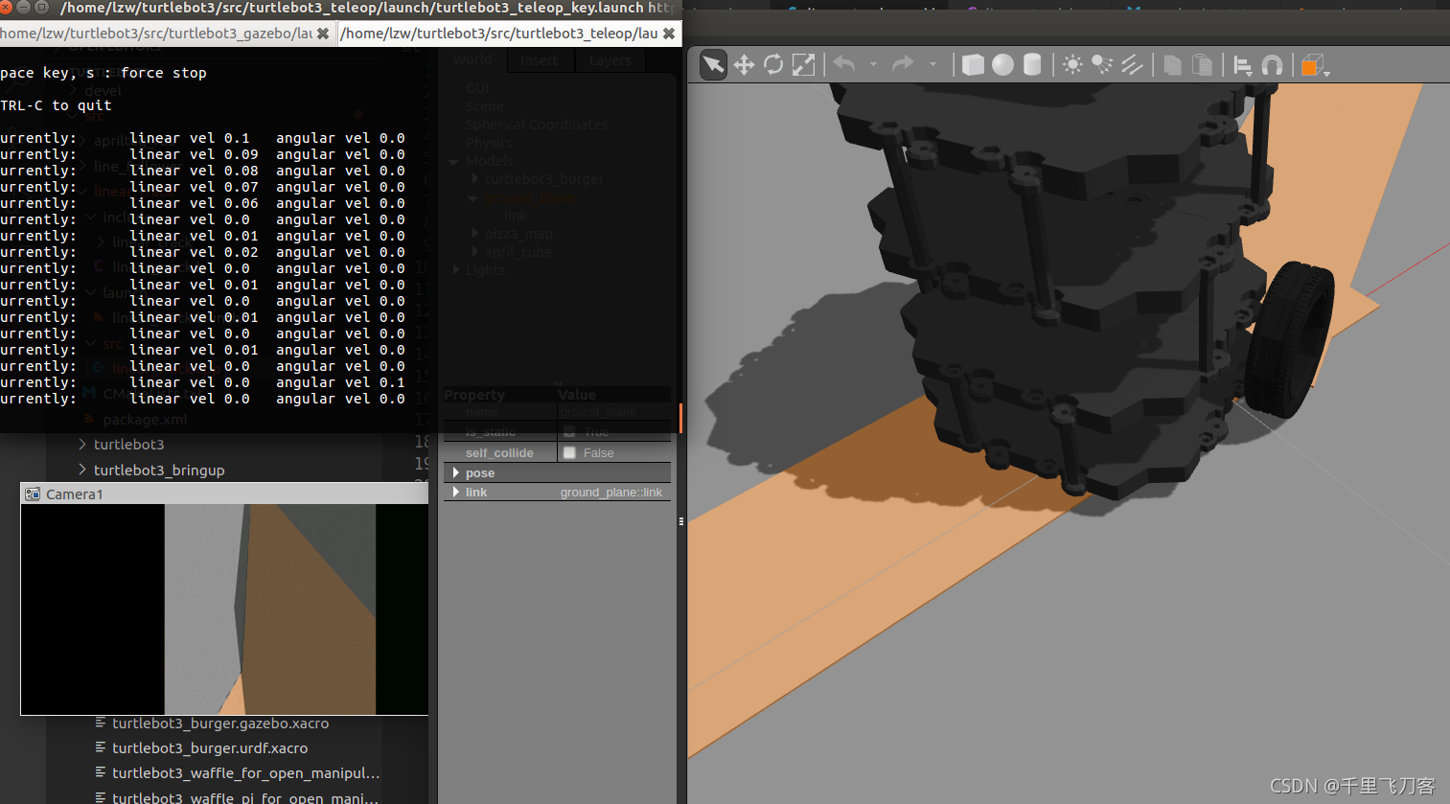
Task: Click the turtlebot3 wheel in 3D view
Action: point(1291,339)
